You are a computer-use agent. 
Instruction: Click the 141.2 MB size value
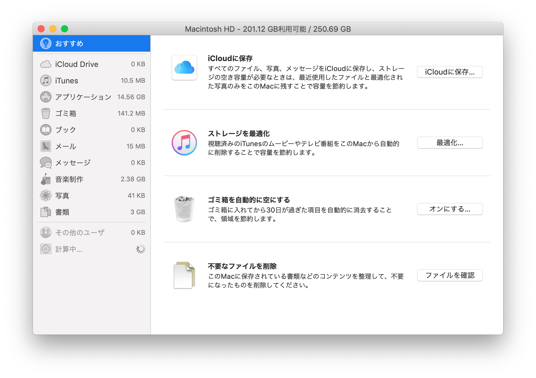(x=132, y=113)
